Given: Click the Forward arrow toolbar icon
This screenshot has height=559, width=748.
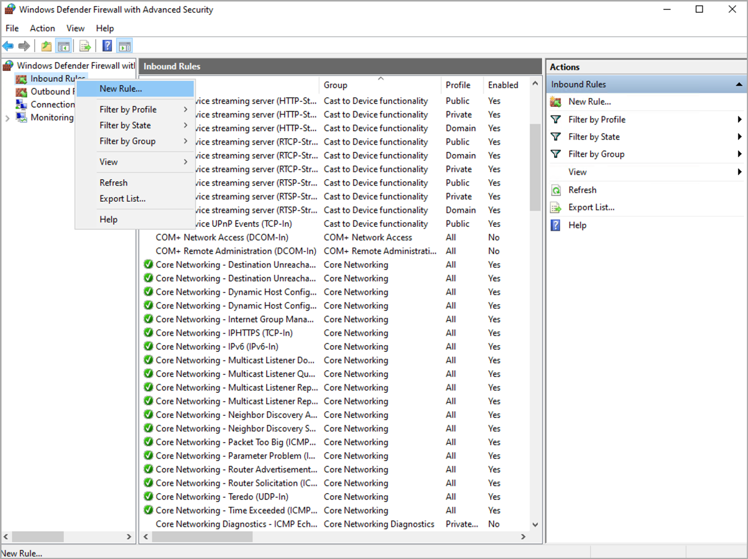Looking at the screenshot, I should [x=24, y=46].
